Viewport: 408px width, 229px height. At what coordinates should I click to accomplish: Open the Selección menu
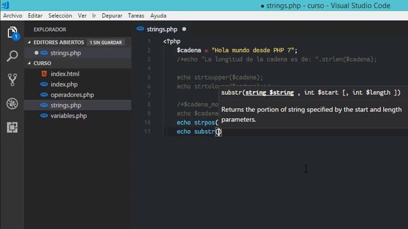(x=60, y=15)
